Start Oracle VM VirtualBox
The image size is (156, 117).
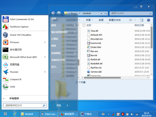(25, 35)
